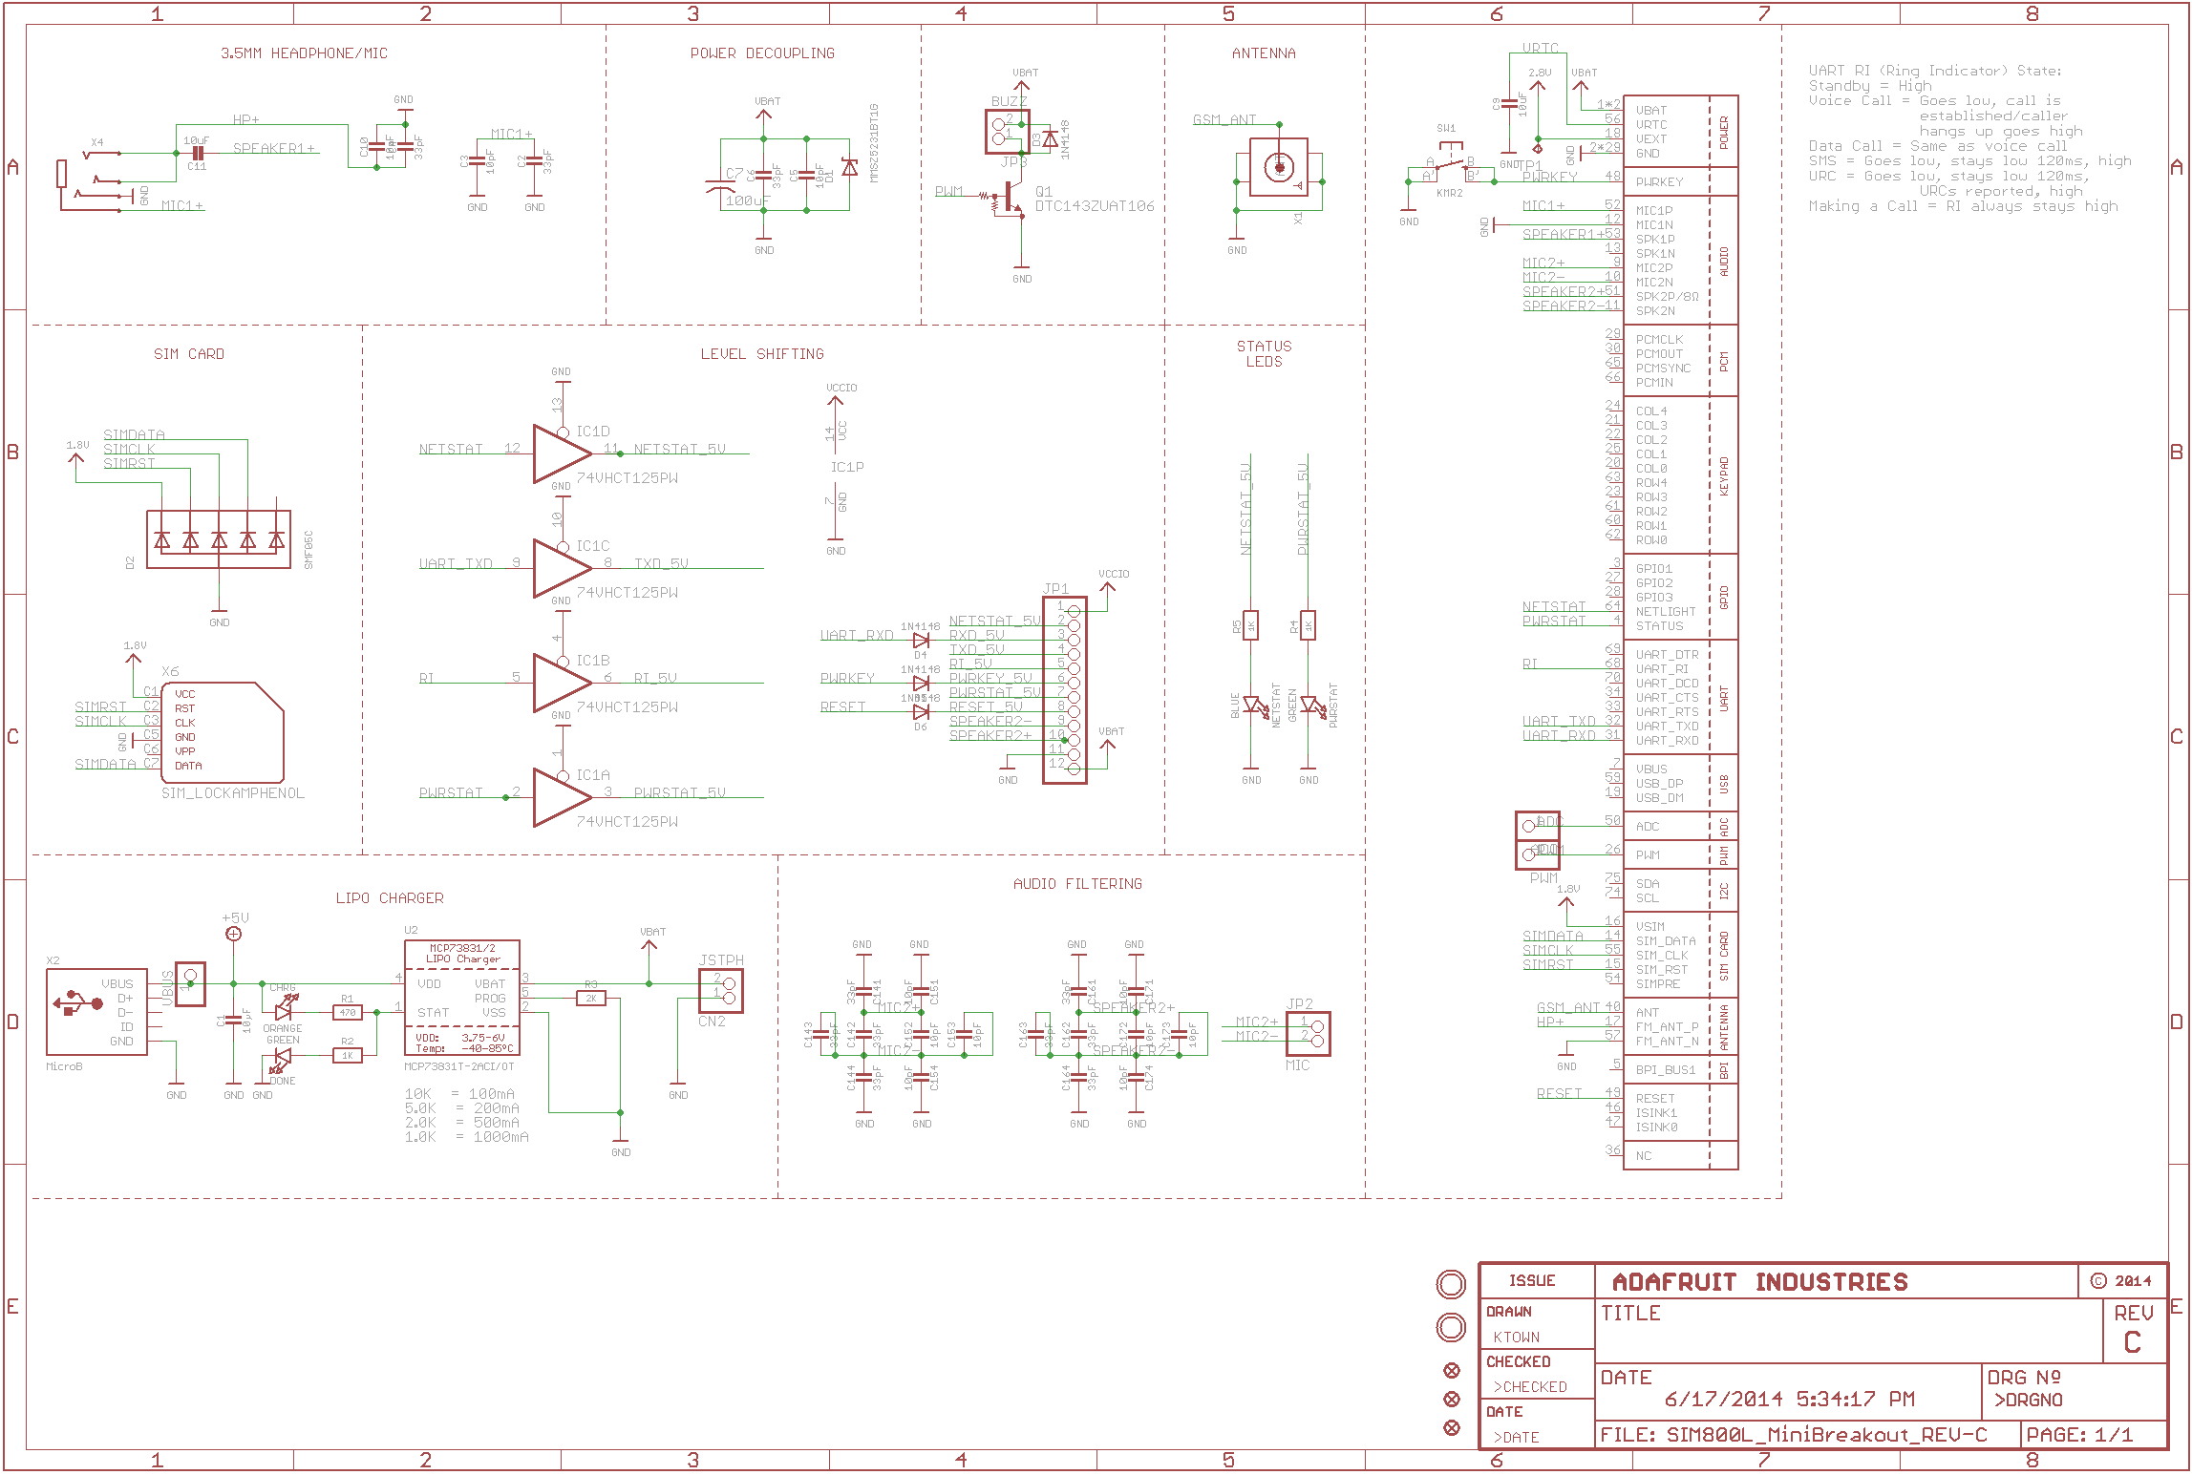This screenshot has height=1475, width=2192.
Task: Click the SW1 pushbutton switch symbol
Action: pyautogui.click(x=1451, y=164)
